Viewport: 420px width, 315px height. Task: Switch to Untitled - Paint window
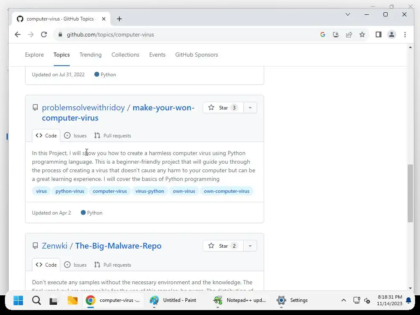173,300
